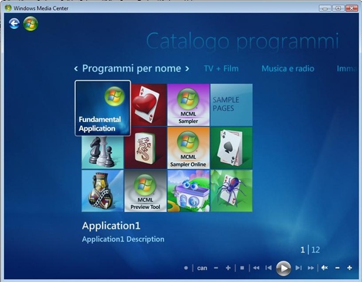Open the green Media Center start orb
The image size is (362, 282).
point(31,23)
